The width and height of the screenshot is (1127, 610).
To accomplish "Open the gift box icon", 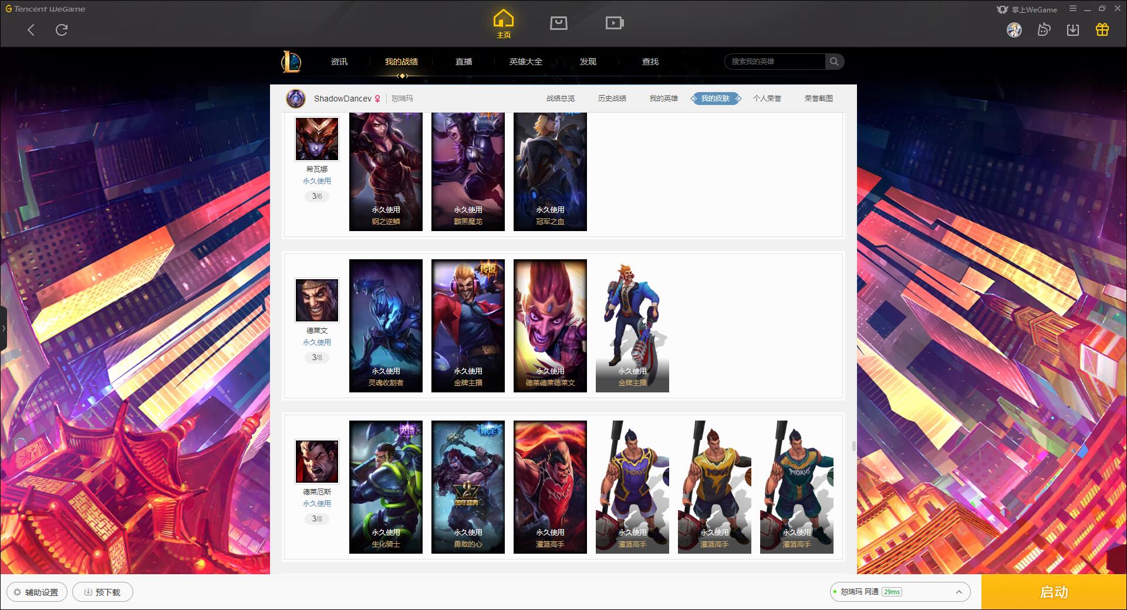I will tap(1102, 30).
